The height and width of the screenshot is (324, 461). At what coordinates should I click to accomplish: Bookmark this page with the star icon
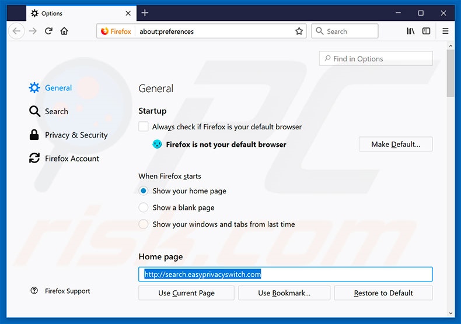[299, 31]
